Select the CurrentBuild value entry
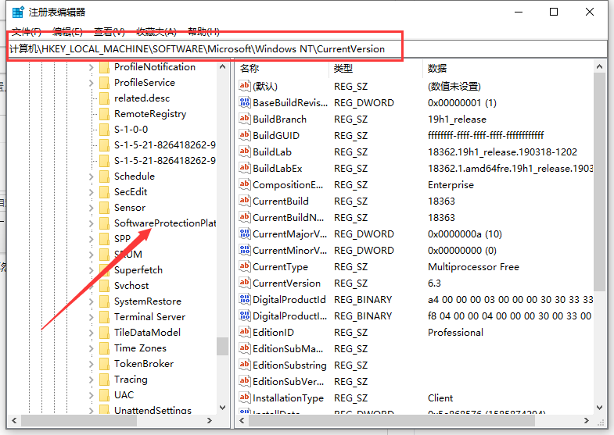 pyautogui.click(x=280, y=201)
